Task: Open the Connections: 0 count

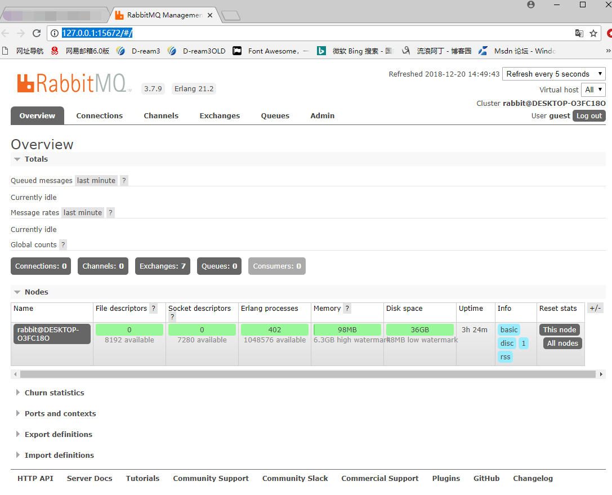Action: [x=41, y=266]
